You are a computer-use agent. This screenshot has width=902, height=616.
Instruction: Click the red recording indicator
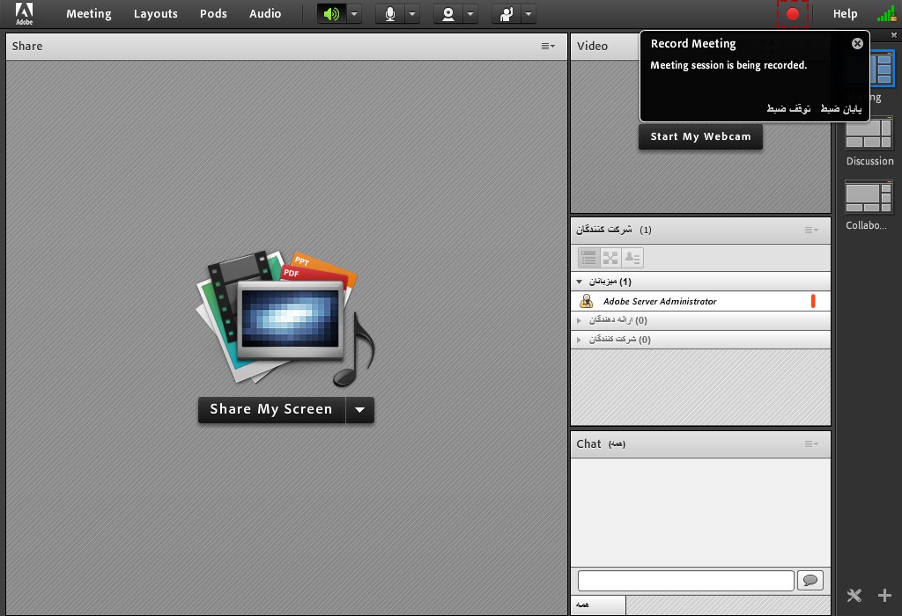coord(793,14)
